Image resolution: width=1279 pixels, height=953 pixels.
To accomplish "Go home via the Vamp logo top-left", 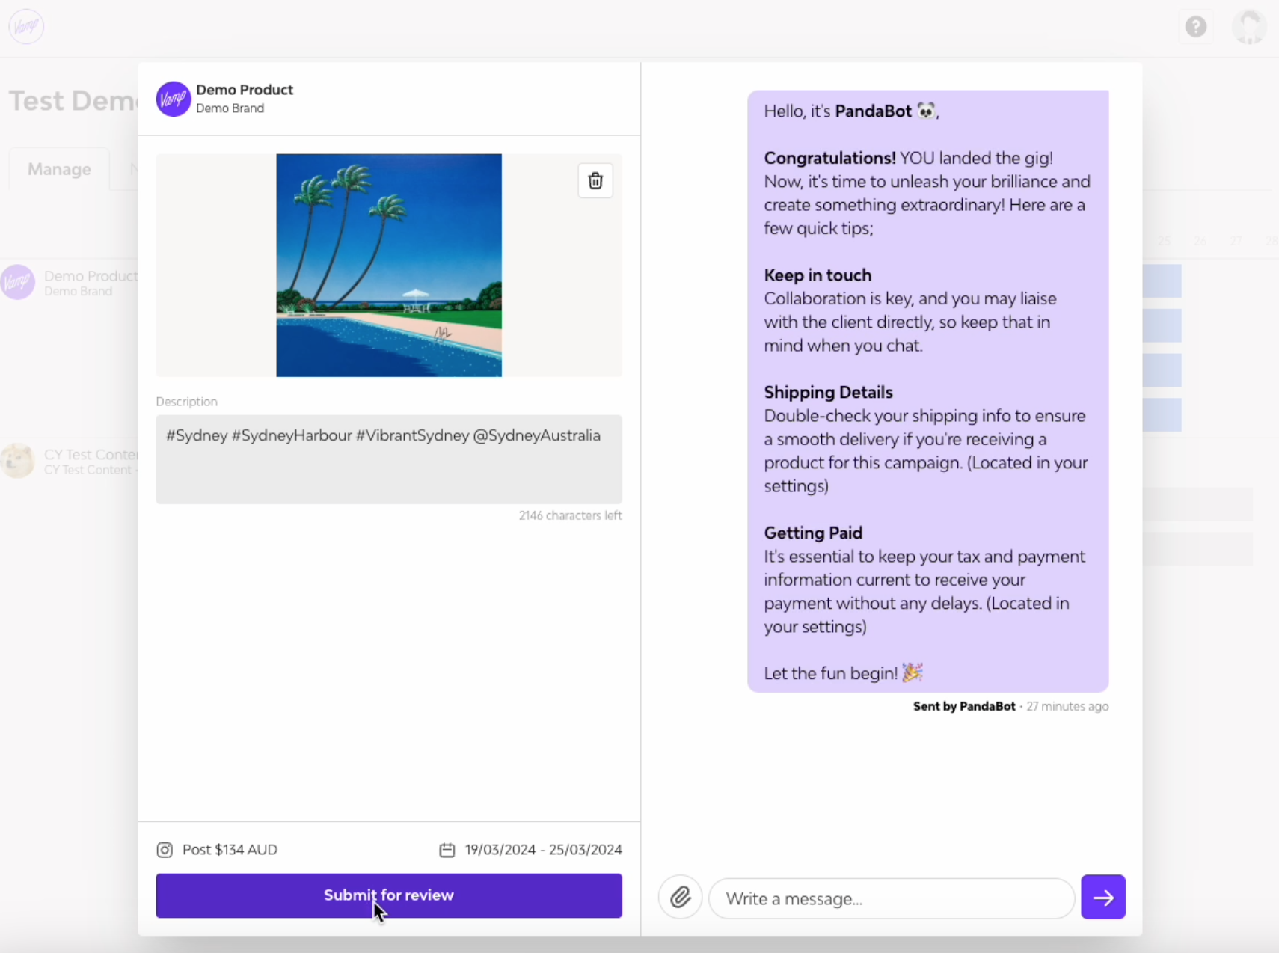I will point(26,26).
